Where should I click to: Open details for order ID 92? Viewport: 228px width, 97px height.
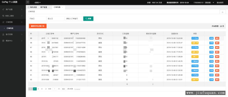(x=211, y=70)
